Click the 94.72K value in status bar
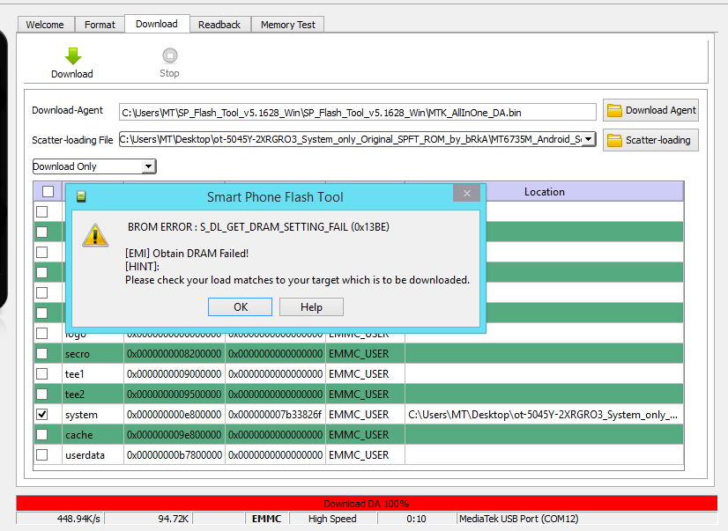The height and width of the screenshot is (531, 728). pos(173,519)
